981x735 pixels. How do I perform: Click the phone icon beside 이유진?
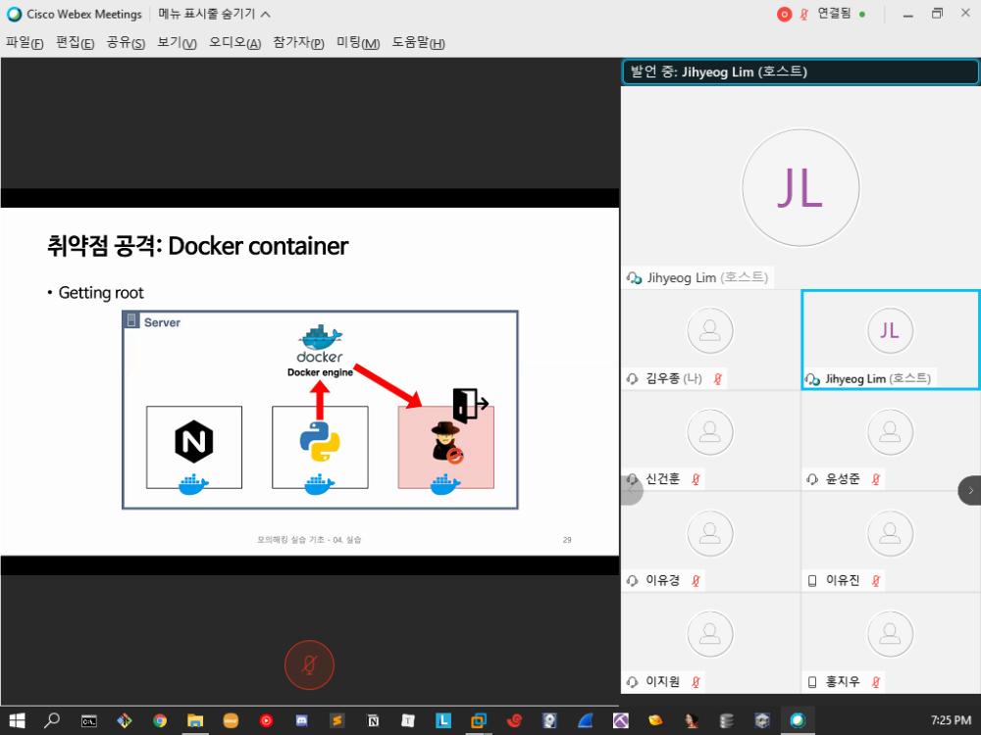point(812,580)
